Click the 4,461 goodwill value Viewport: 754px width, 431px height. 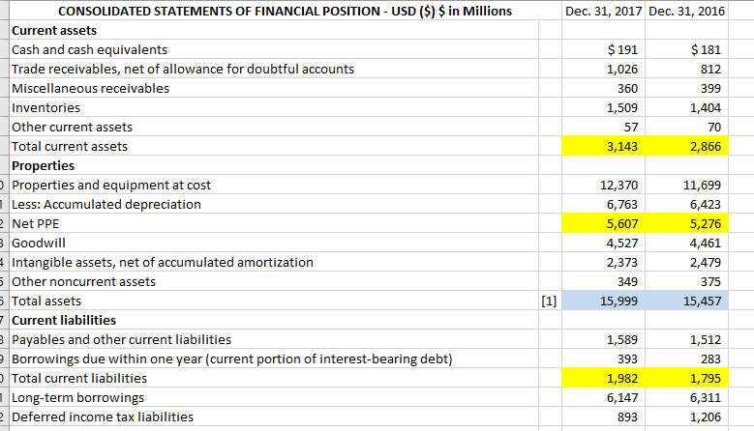coord(706,243)
